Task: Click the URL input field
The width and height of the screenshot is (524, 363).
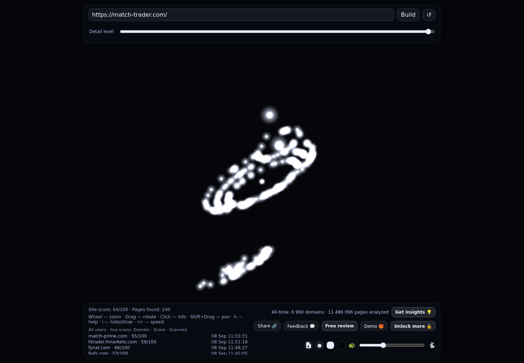Action: click(x=241, y=15)
